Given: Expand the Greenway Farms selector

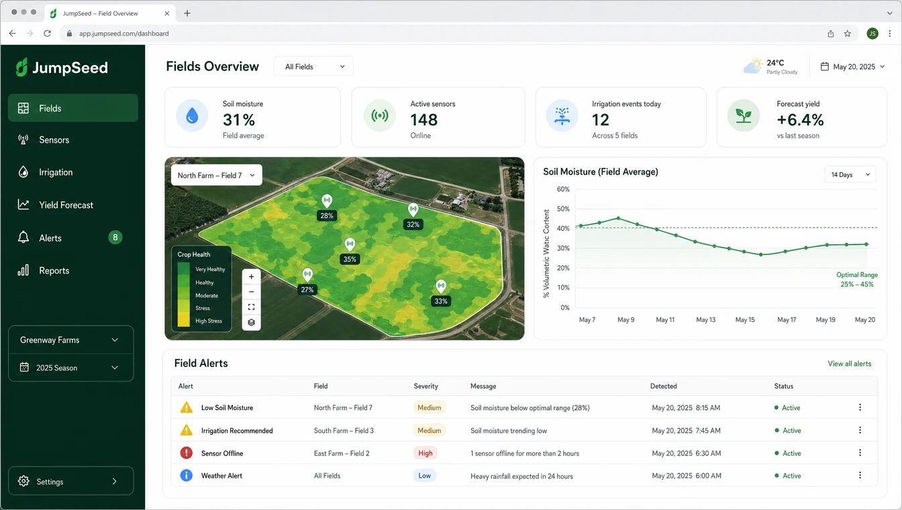Looking at the screenshot, I should (x=70, y=340).
